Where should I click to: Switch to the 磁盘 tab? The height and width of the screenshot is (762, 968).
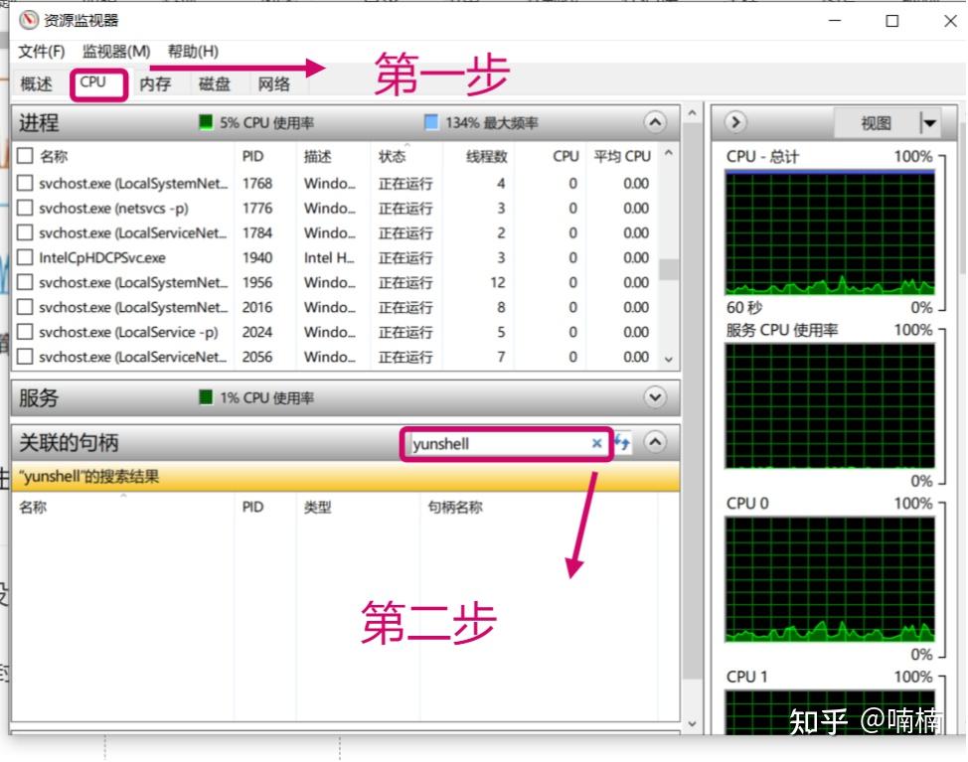(215, 83)
